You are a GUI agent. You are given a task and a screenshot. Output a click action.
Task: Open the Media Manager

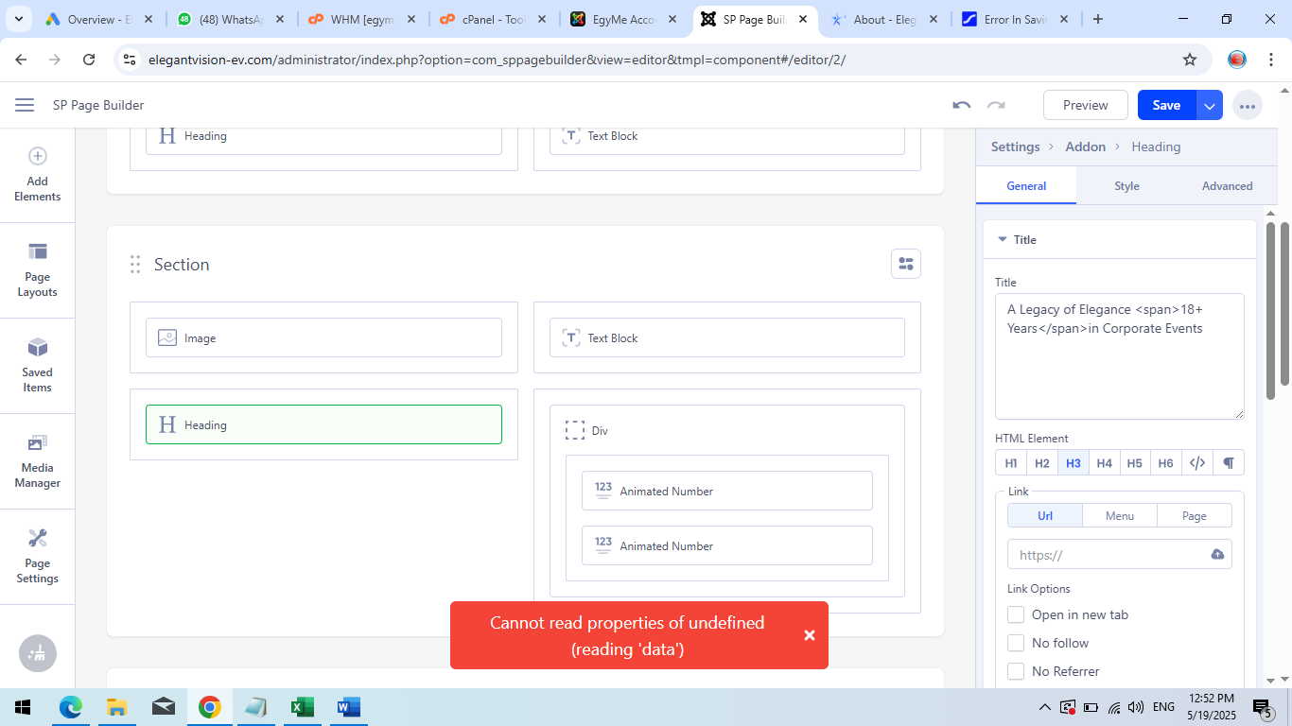pos(38,461)
